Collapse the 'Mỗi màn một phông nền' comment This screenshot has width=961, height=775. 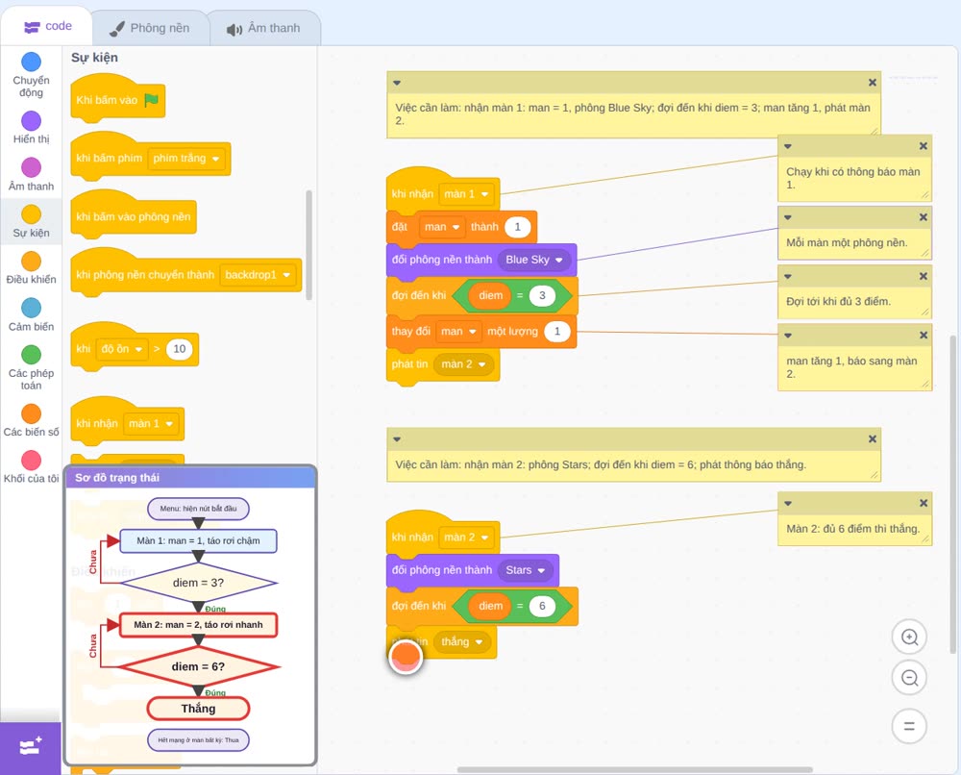(x=788, y=217)
